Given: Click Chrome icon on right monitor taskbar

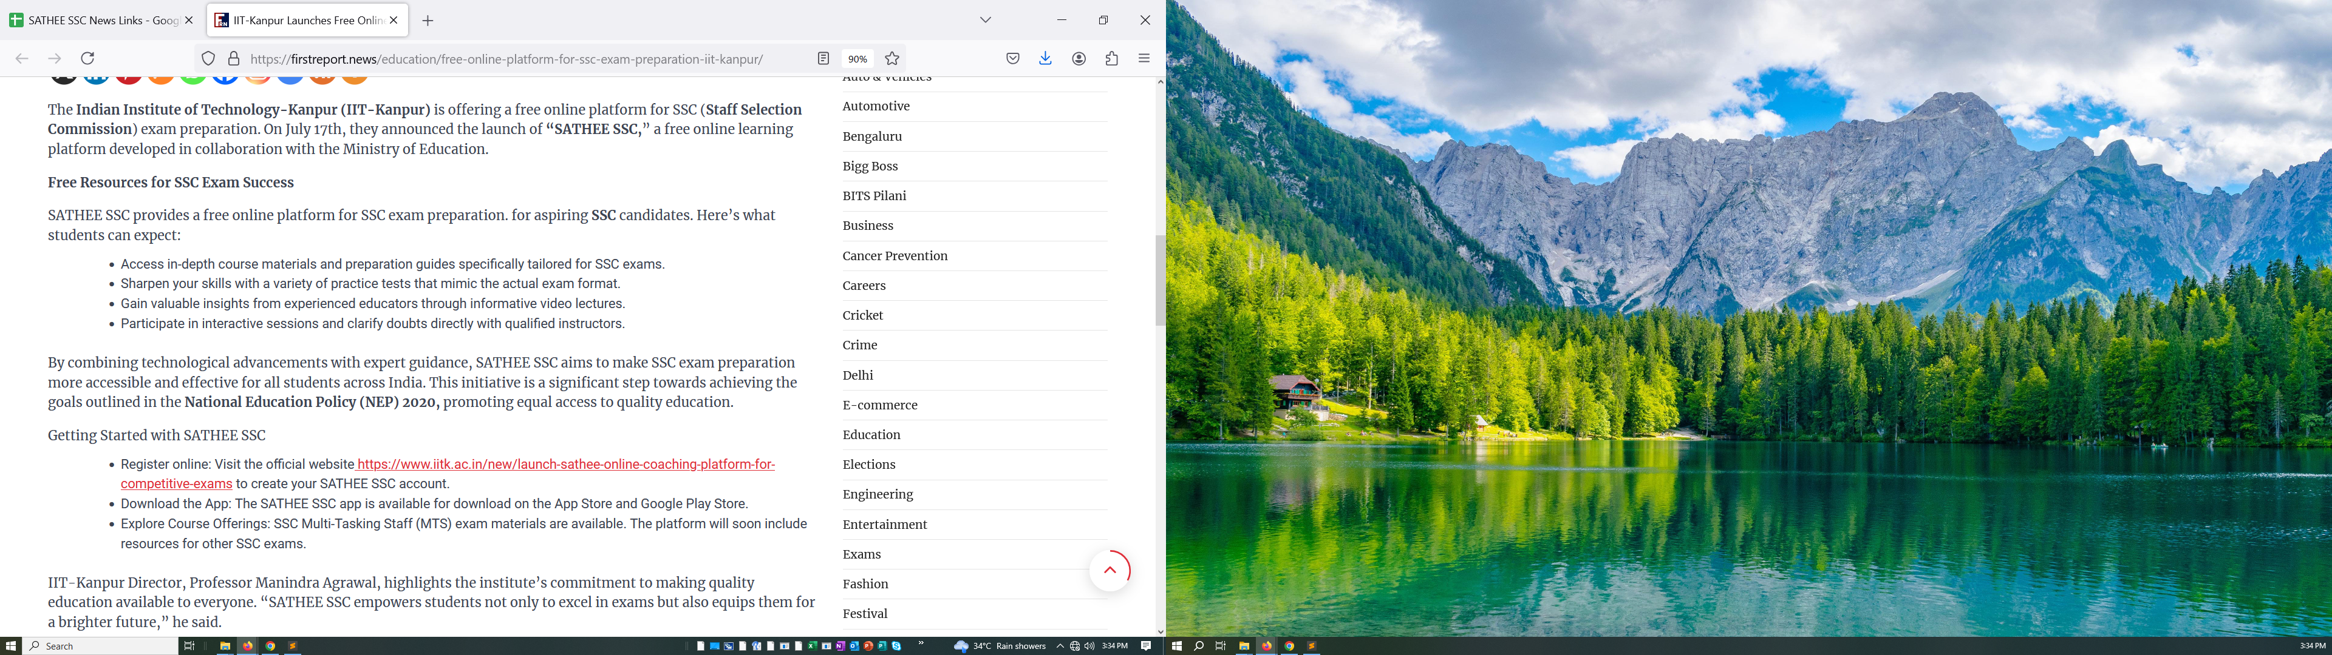Looking at the screenshot, I should pos(1289,646).
